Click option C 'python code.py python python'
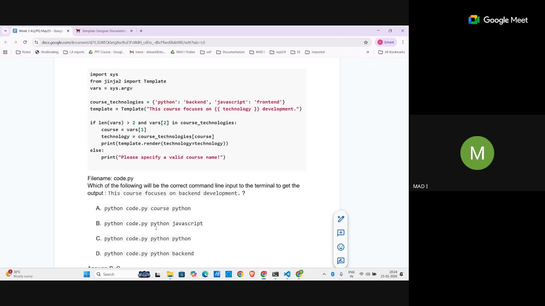This screenshot has height=306, width=545. [x=147, y=239]
